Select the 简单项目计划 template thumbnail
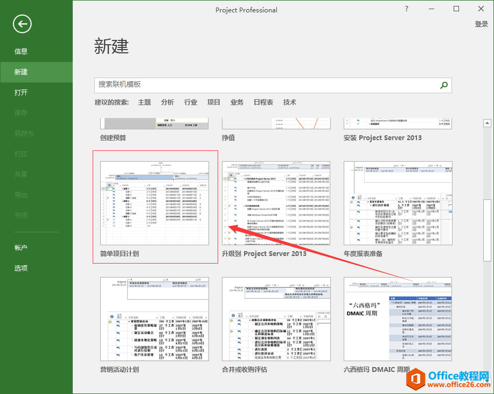 pos(155,203)
